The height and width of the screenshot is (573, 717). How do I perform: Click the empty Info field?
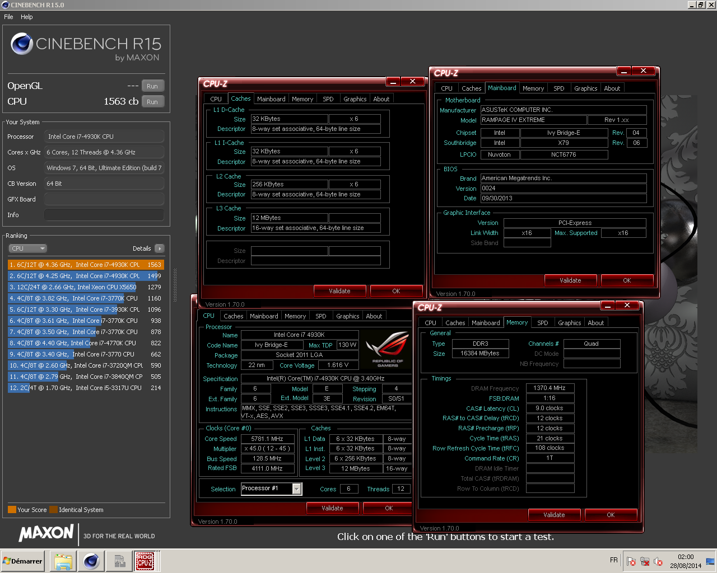tap(104, 215)
